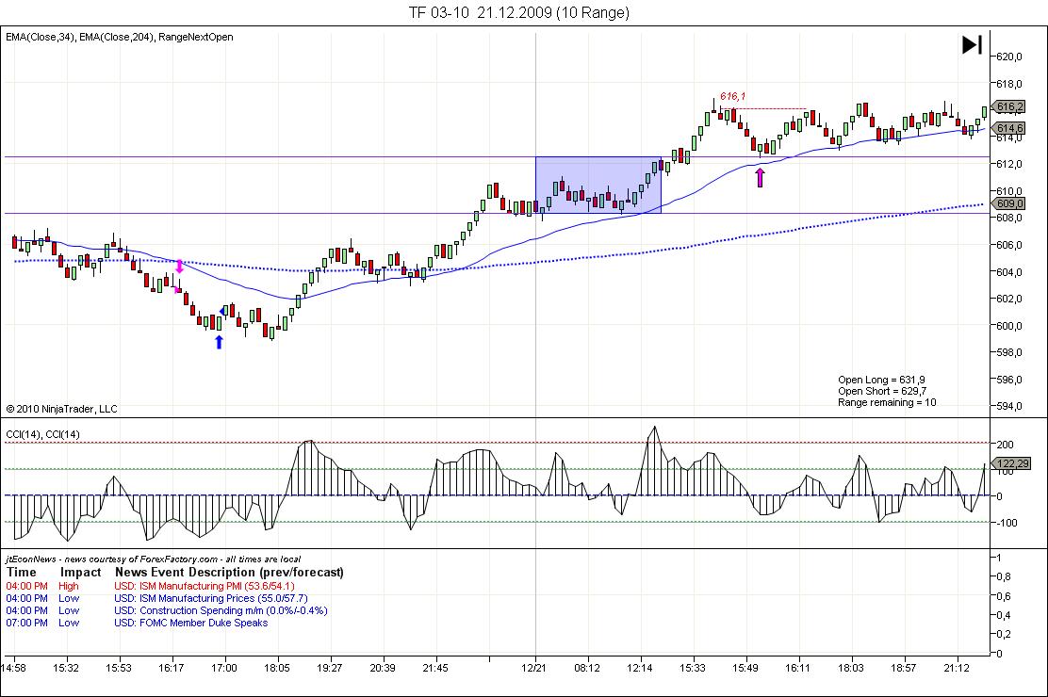The image size is (1048, 697).
Task: Click the jtEconNews ForexFactory credit line
Action: click(153, 559)
